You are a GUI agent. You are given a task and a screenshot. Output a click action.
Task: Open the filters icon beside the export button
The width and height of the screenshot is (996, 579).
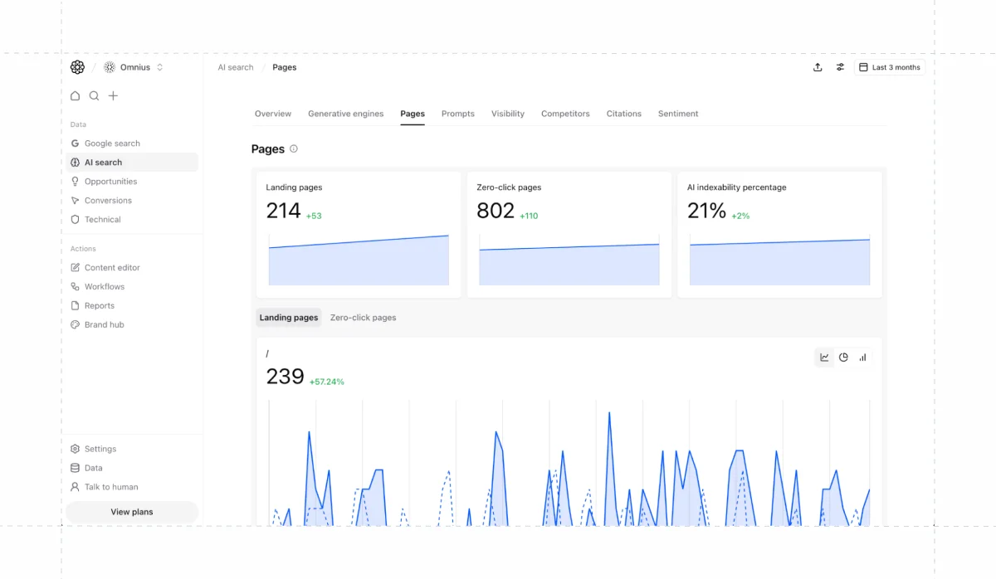click(x=840, y=67)
